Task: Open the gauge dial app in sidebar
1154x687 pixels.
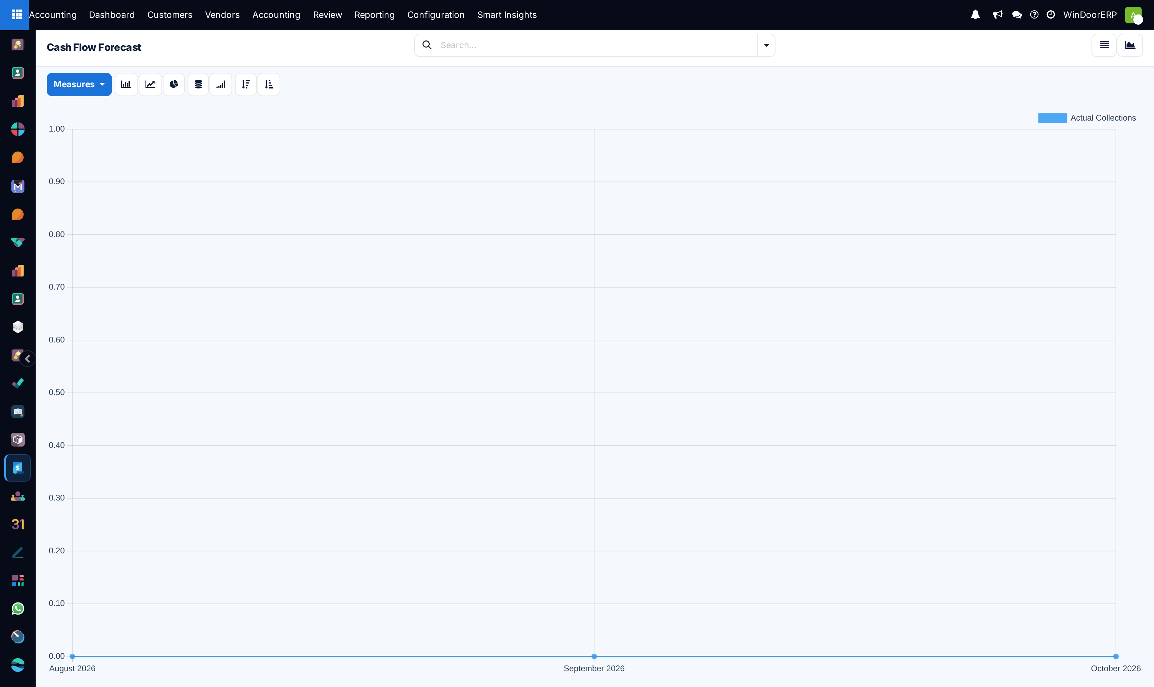Action: (18, 637)
